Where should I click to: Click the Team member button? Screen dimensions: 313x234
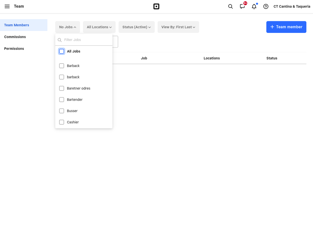(x=286, y=27)
